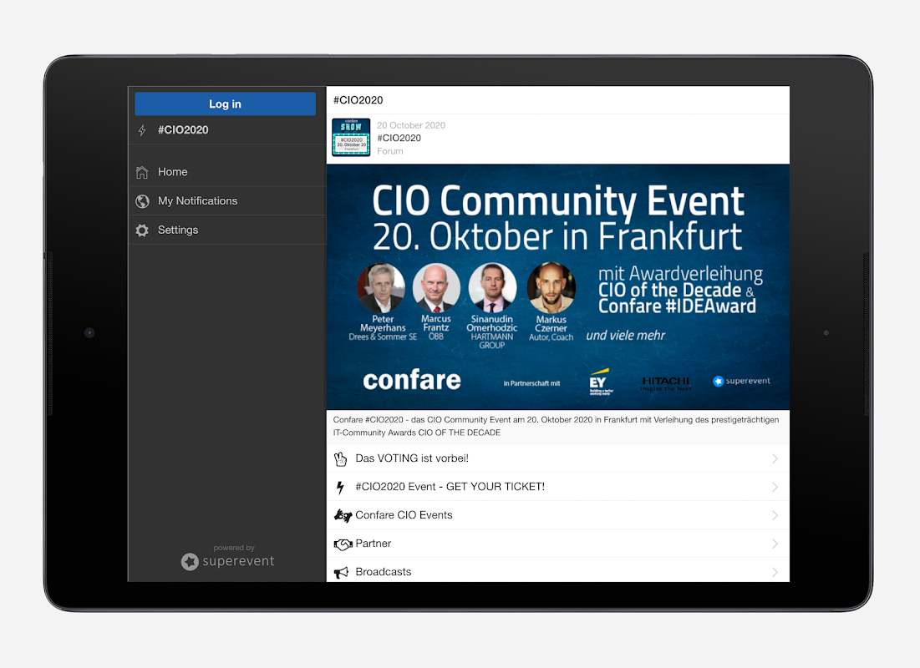The image size is (920, 668).
Task: Click the CIO of the Decade award text
Action: coord(669,291)
